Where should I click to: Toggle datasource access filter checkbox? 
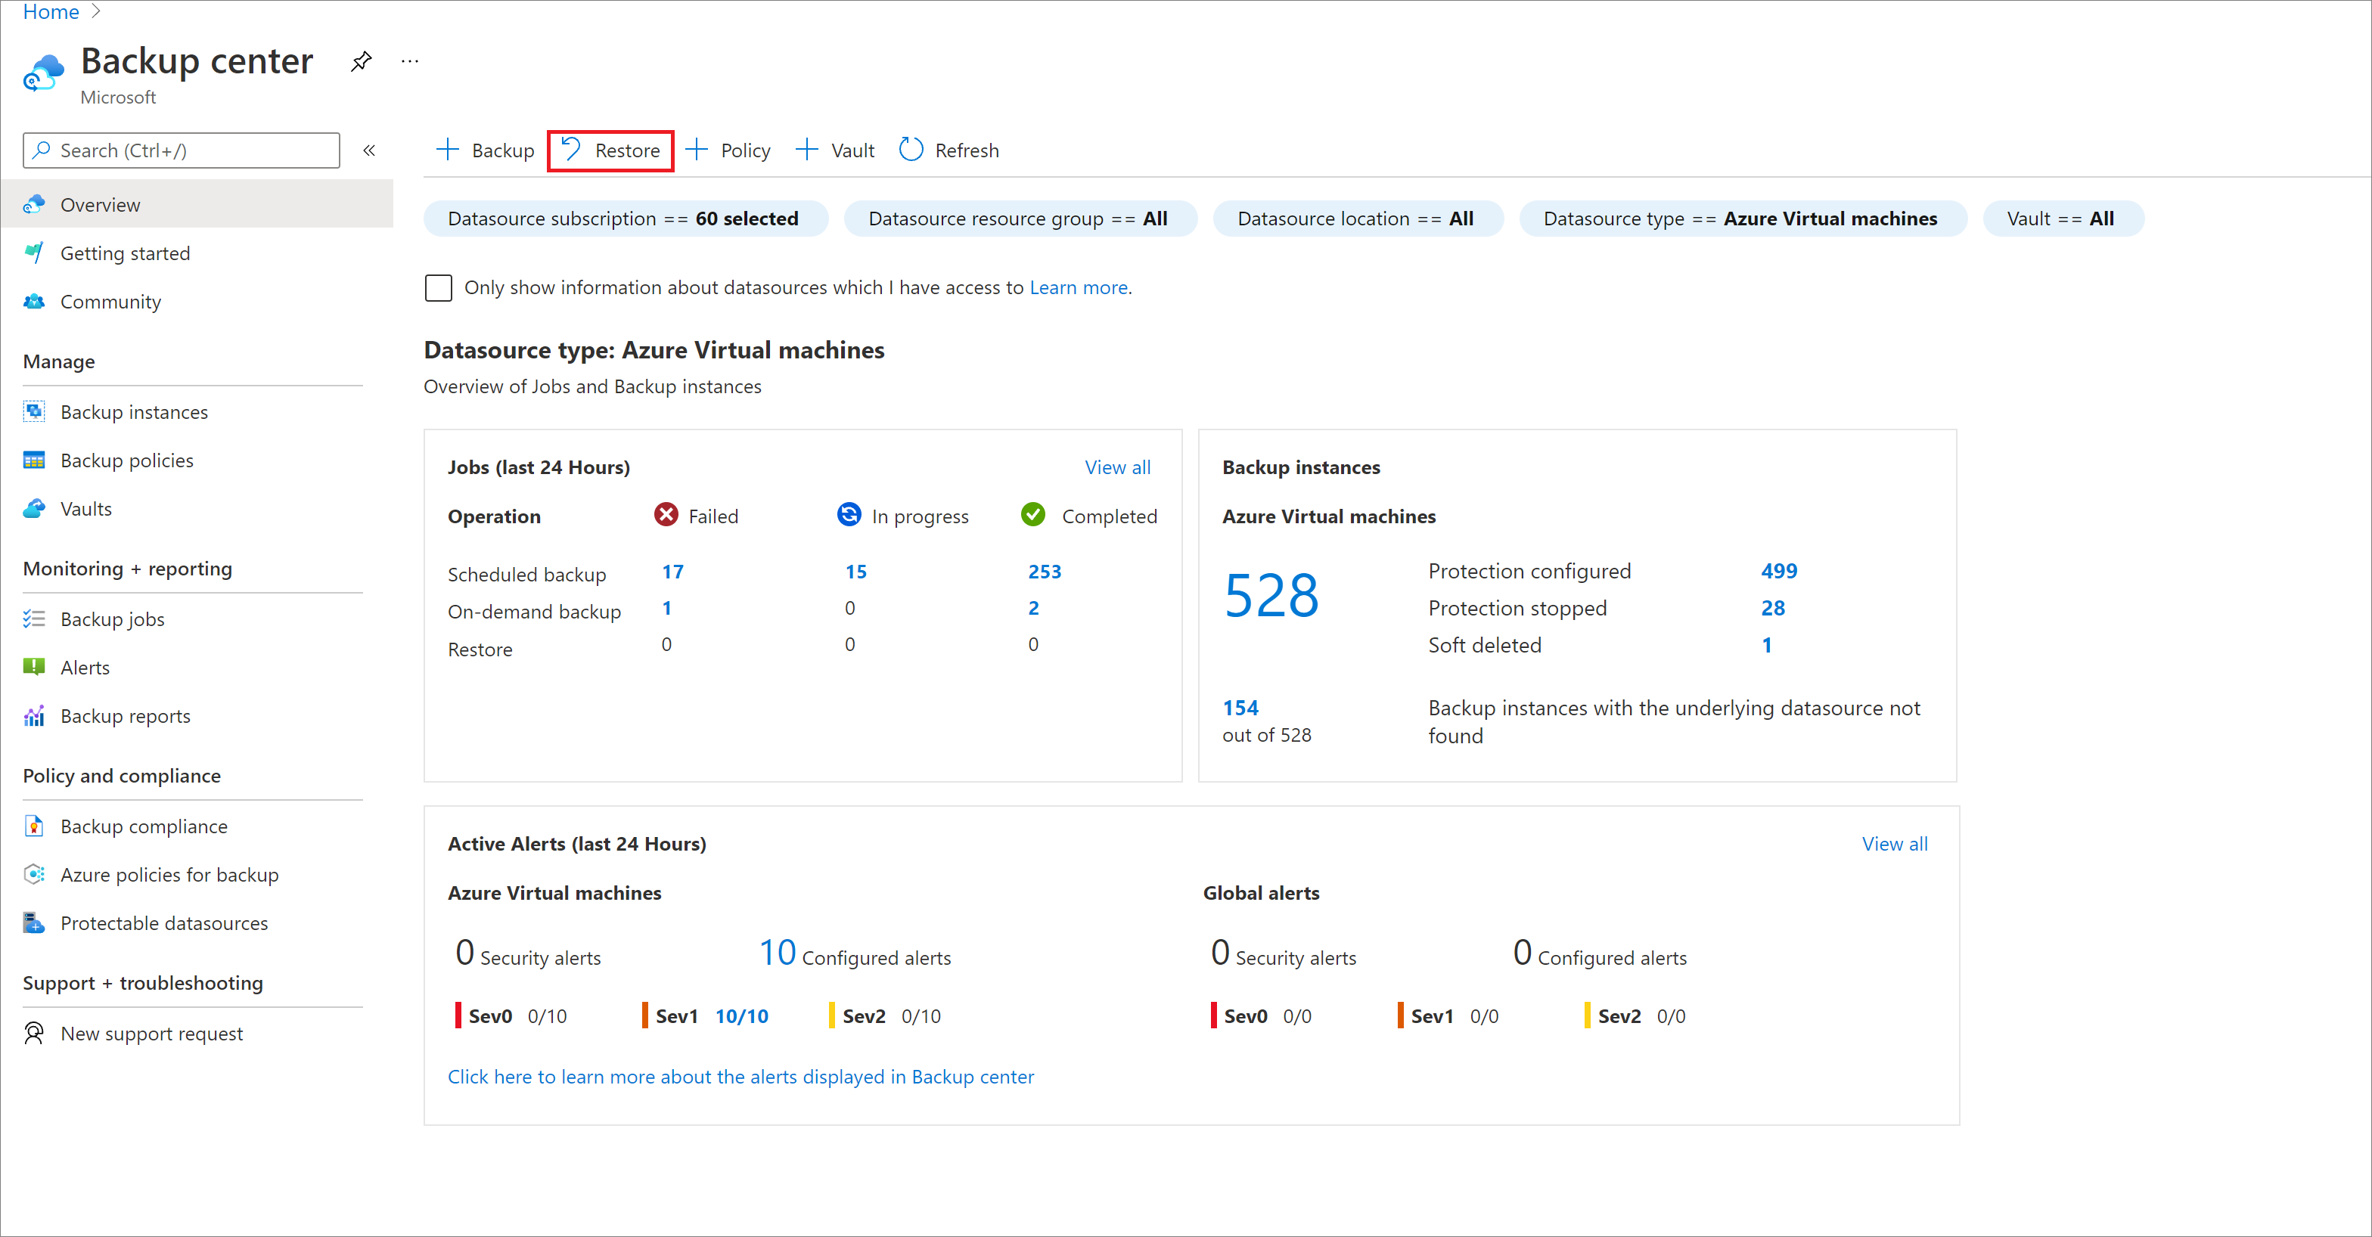tap(441, 287)
